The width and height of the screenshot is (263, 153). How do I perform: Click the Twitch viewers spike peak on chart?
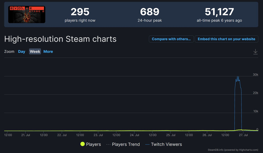pyautogui.click(x=238, y=77)
